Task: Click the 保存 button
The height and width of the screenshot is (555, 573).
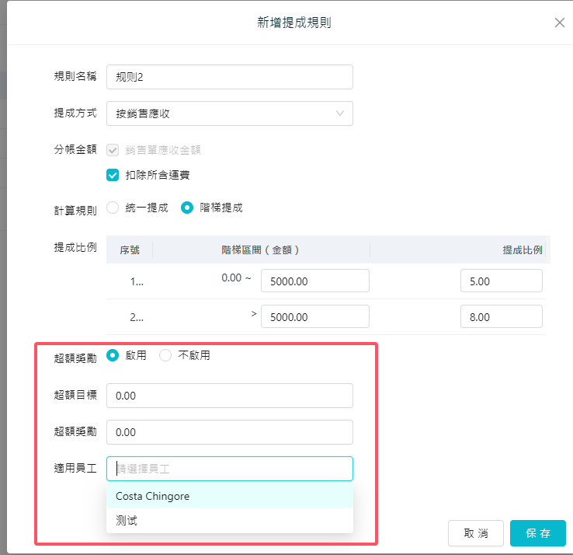Action: click(537, 533)
